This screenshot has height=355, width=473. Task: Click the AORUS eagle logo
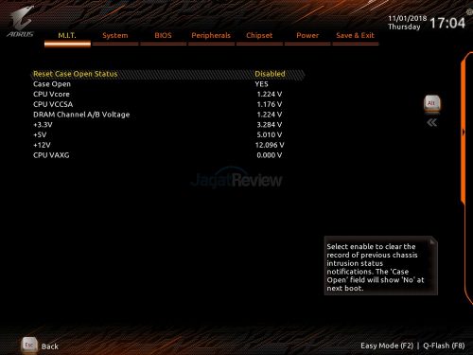click(20, 22)
